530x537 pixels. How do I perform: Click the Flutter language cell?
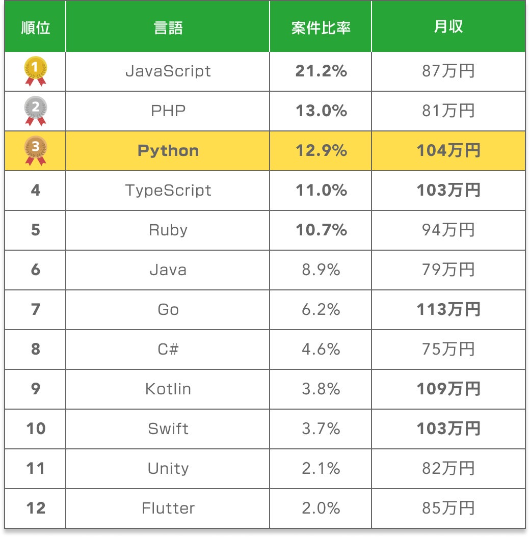point(168,508)
